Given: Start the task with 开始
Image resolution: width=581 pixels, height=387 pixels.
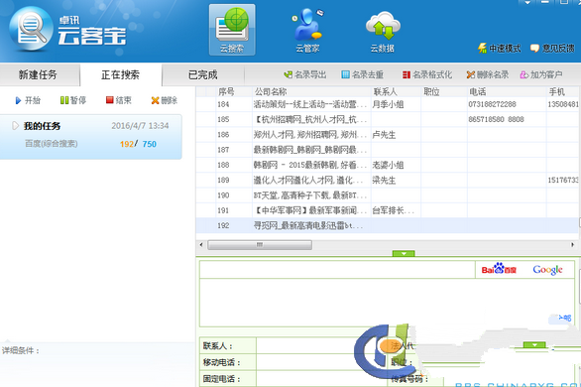Looking at the screenshot, I should point(28,100).
